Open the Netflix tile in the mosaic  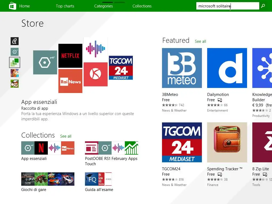[x=70, y=56]
